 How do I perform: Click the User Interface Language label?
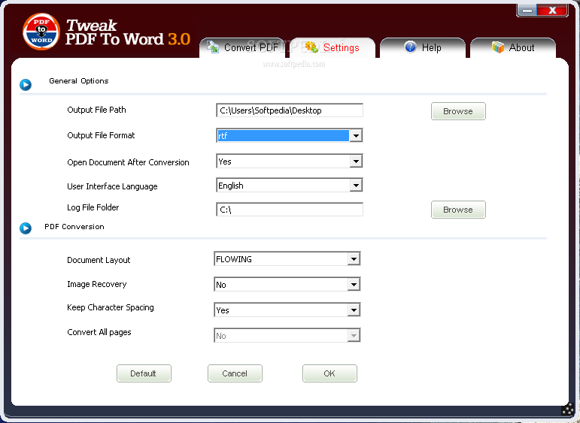pos(112,186)
